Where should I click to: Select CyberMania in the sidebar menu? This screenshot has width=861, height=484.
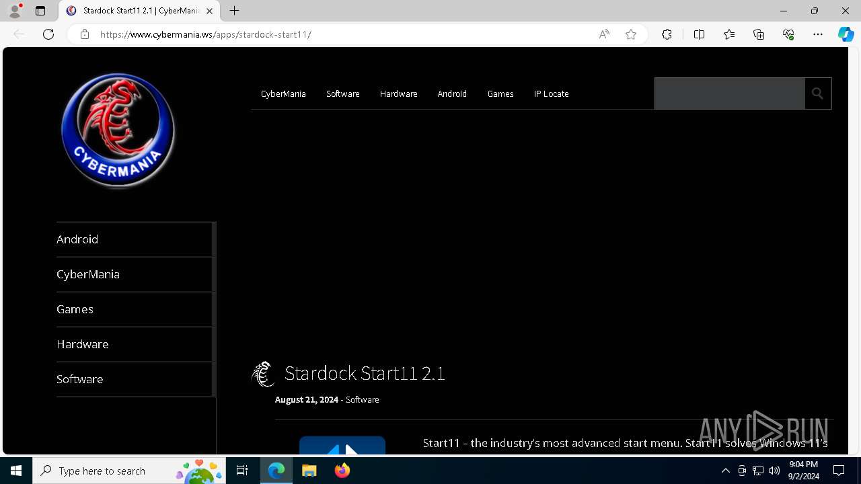point(134,274)
